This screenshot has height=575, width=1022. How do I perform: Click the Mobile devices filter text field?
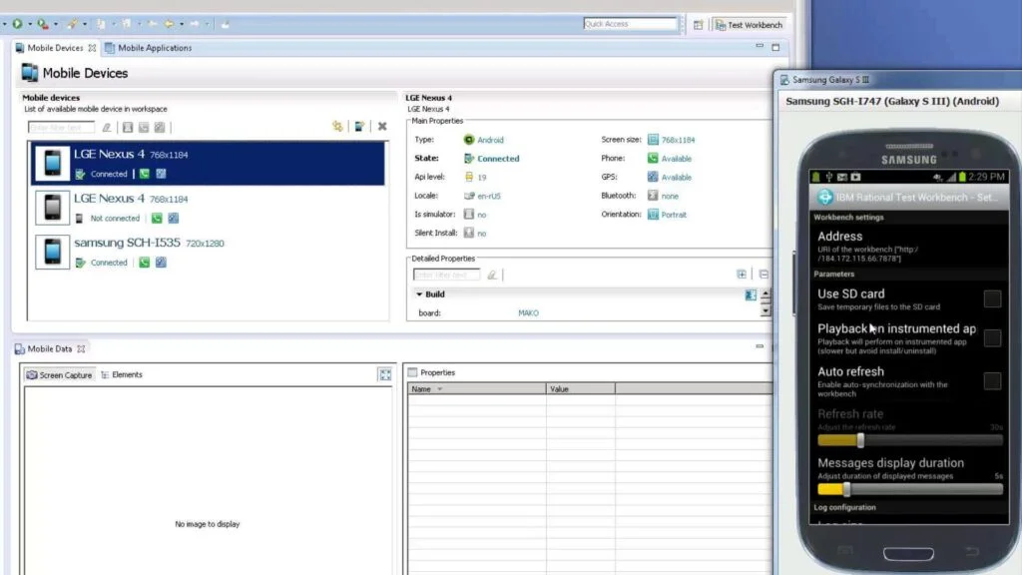tap(61, 127)
